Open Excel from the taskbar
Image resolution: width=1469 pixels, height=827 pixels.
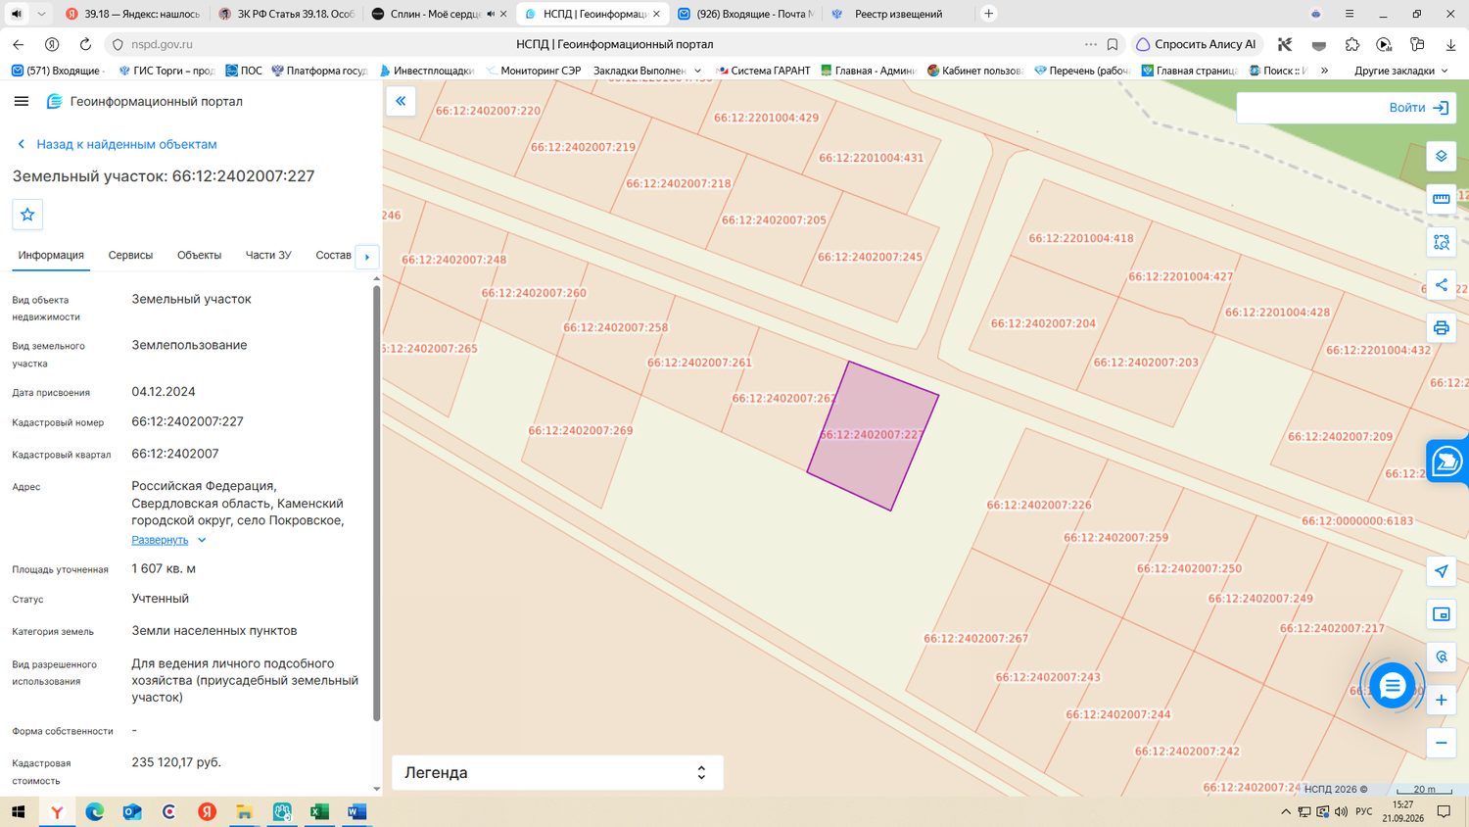[319, 811]
